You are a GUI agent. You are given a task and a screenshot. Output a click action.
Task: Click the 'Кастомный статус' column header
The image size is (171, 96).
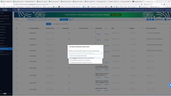(50, 28)
